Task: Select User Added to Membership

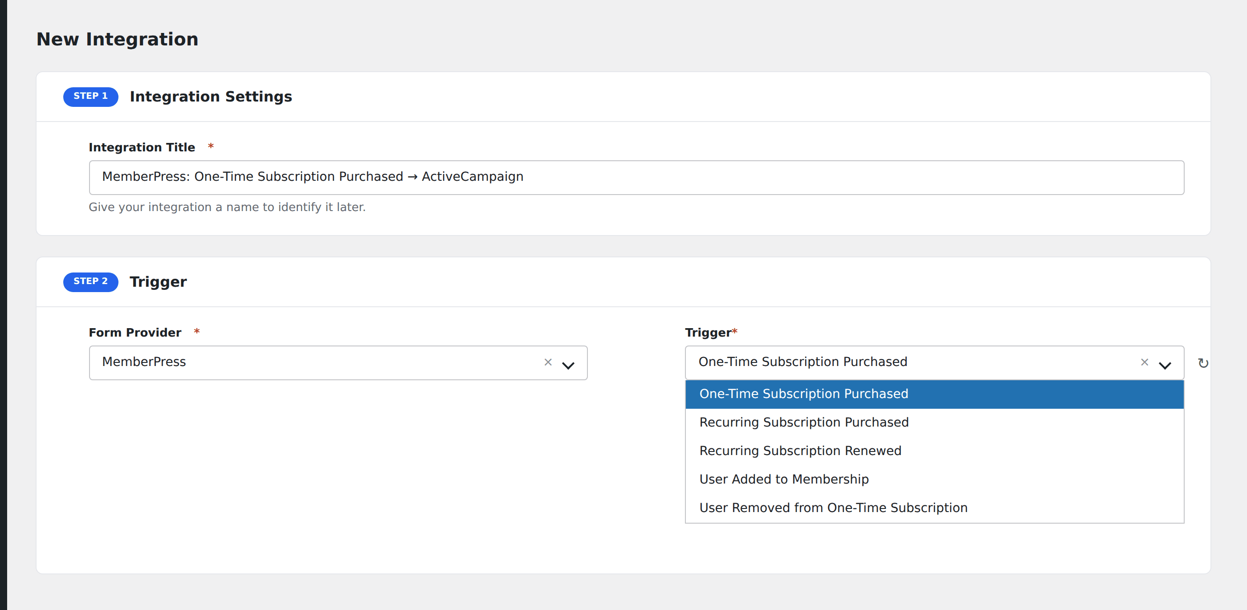Action: point(934,480)
